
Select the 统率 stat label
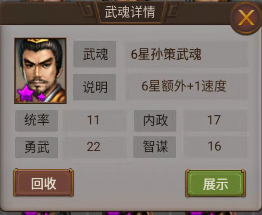coord(36,120)
